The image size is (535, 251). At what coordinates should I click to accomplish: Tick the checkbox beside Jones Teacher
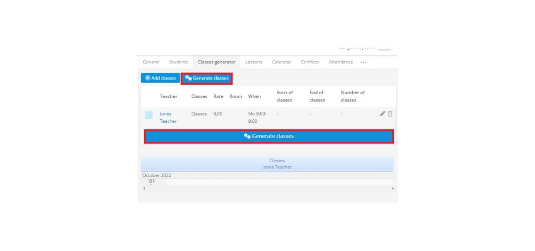[x=149, y=115]
